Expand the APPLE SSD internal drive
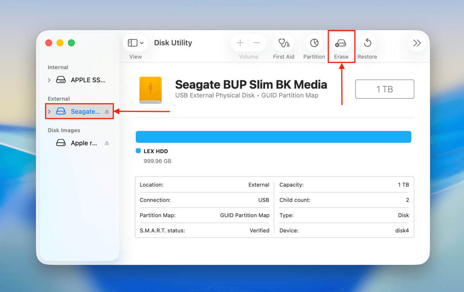This screenshot has width=464, height=292. click(49, 80)
